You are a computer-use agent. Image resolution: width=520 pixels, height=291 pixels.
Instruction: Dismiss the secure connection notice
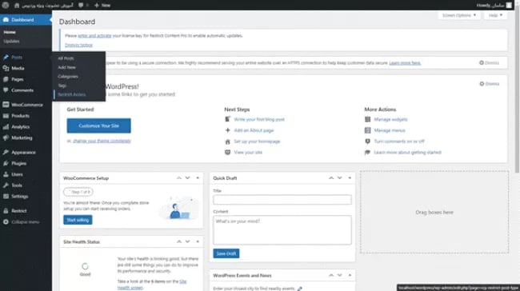point(489,63)
